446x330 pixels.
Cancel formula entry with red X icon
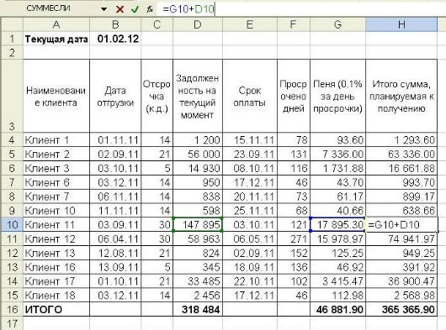pyautogui.click(x=119, y=9)
